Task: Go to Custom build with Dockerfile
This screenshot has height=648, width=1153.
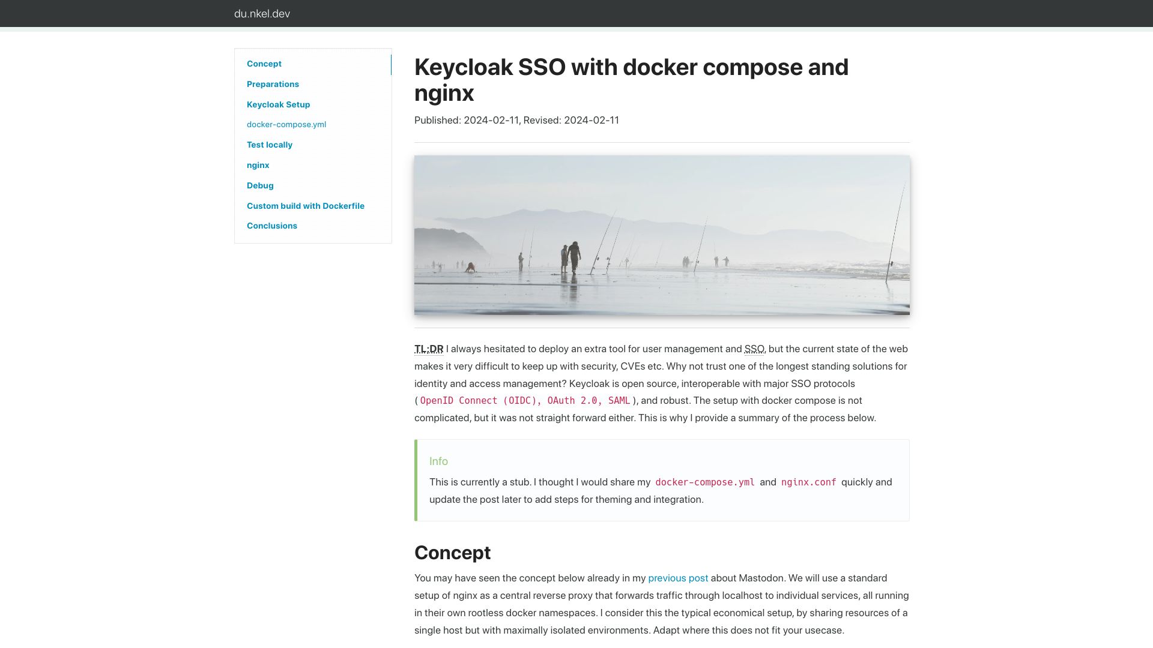Action: pos(306,206)
